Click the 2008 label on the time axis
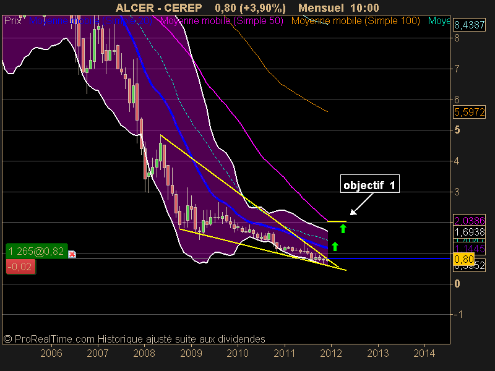This screenshot has height=371, width=495. point(144,353)
